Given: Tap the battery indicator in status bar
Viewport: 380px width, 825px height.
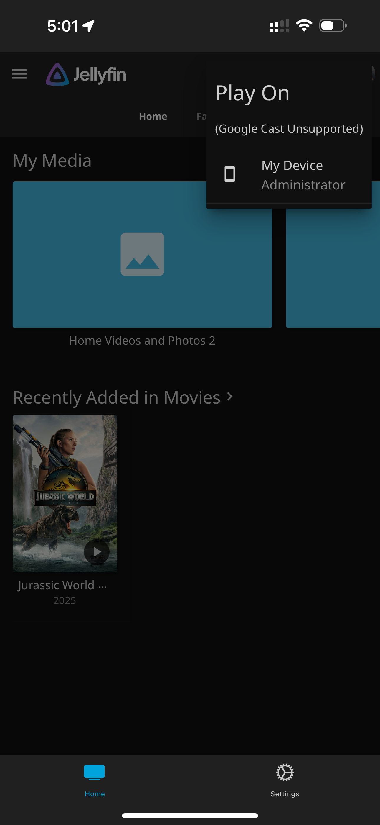Looking at the screenshot, I should point(333,26).
